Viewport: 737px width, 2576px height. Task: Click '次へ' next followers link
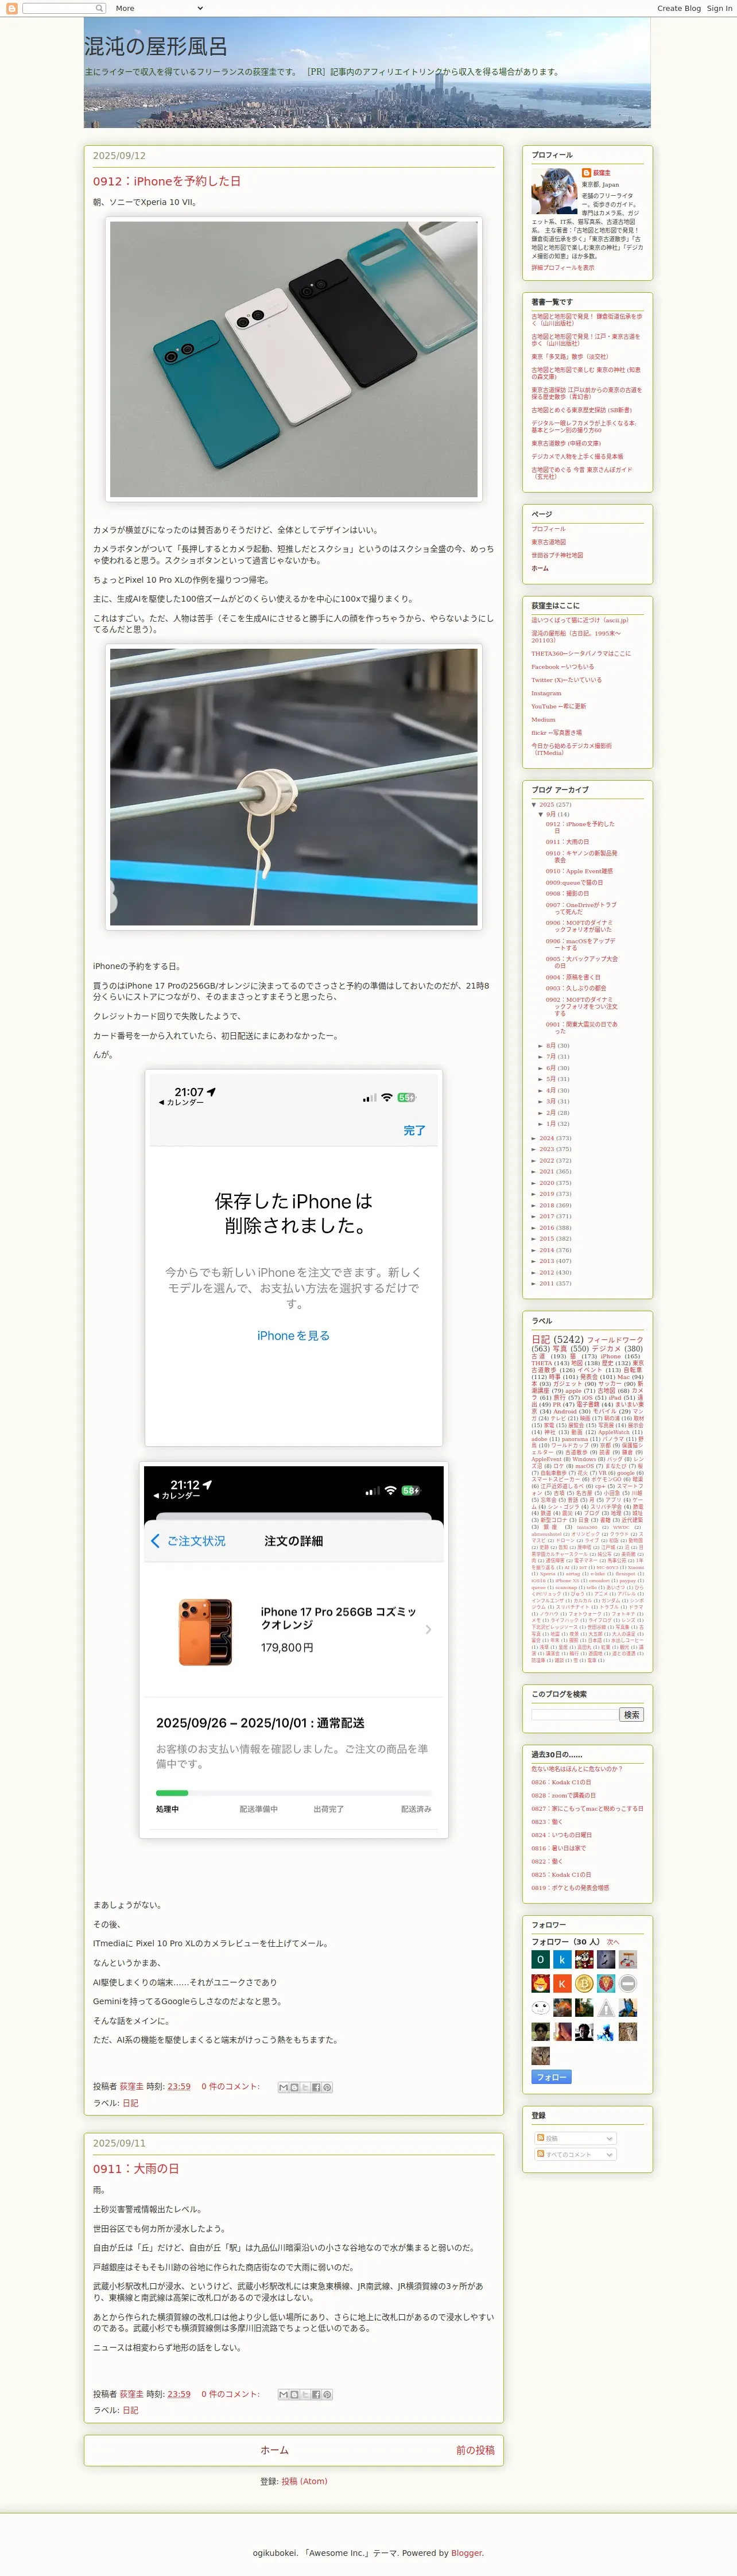(613, 1942)
